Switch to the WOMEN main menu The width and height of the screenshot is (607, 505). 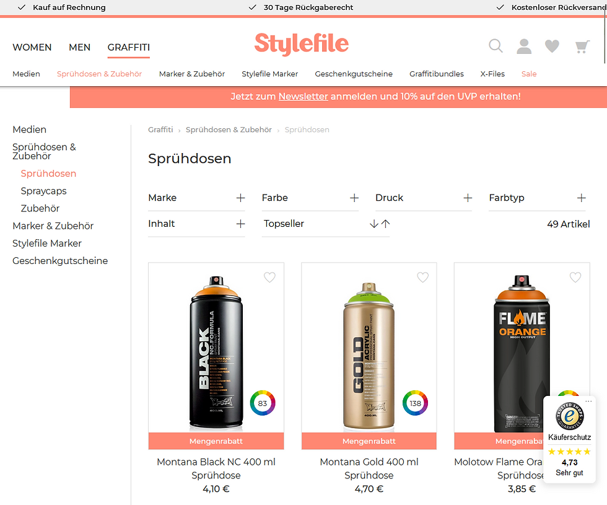click(32, 47)
